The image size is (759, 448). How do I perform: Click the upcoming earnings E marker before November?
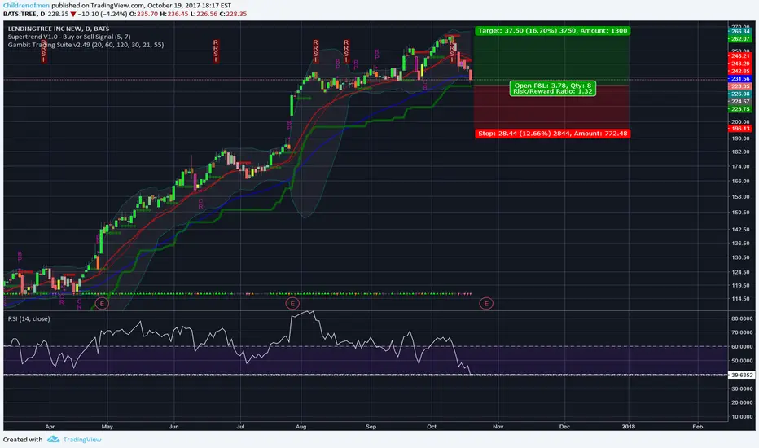click(x=486, y=304)
